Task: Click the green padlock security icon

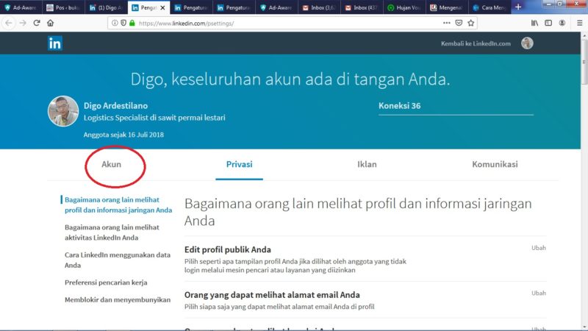Action: (x=132, y=24)
